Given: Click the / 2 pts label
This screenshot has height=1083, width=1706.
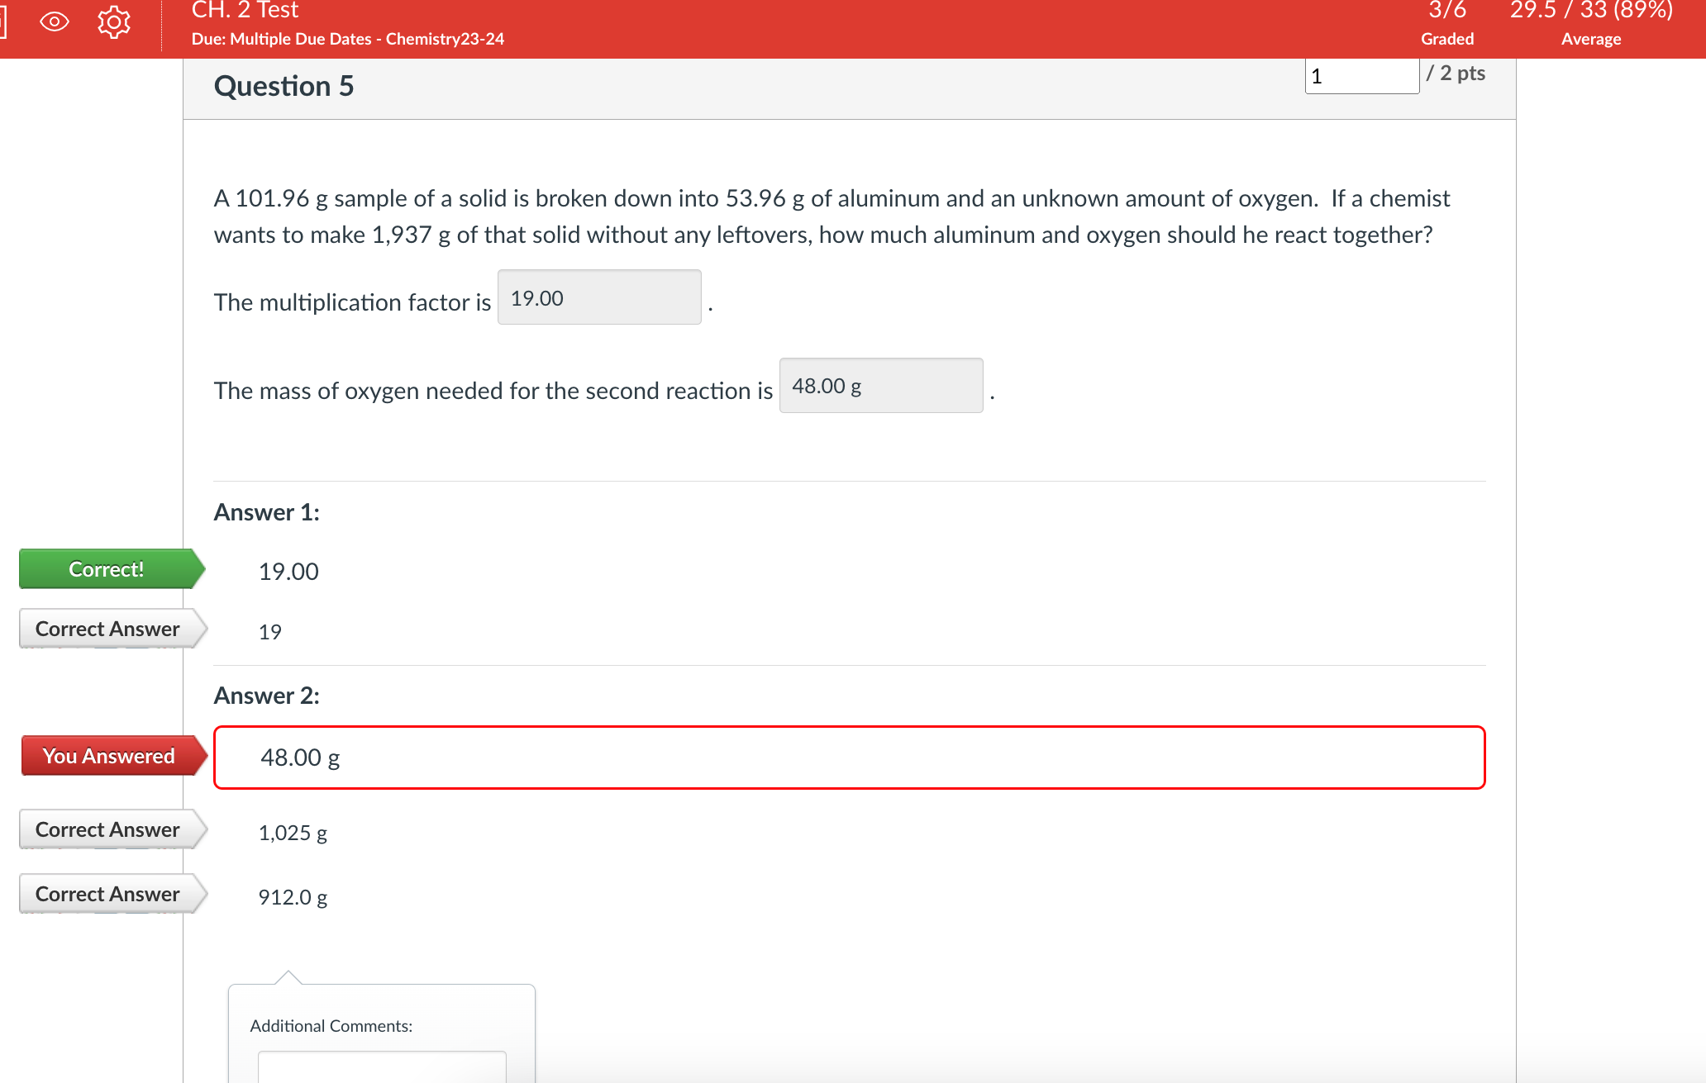Looking at the screenshot, I should point(1456,74).
